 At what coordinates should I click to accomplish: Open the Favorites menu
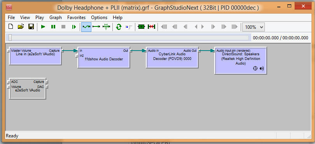pos(76,18)
